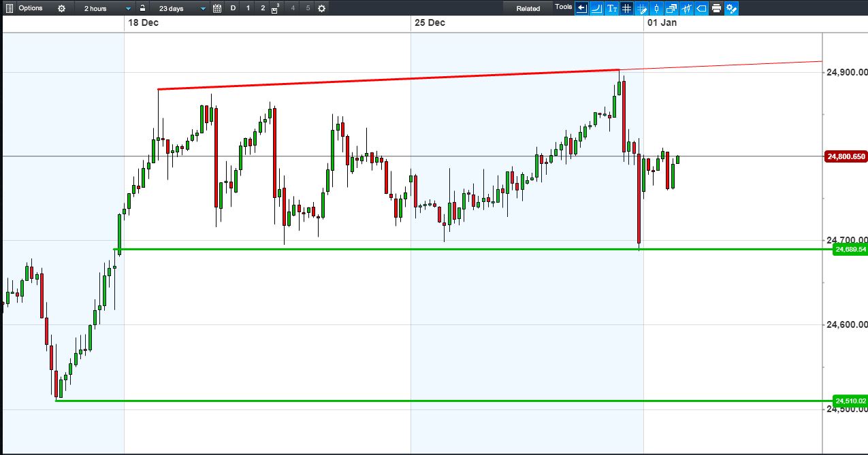This screenshot has height=455, width=868.
Task: Print the chart
Action: [x=716, y=8]
